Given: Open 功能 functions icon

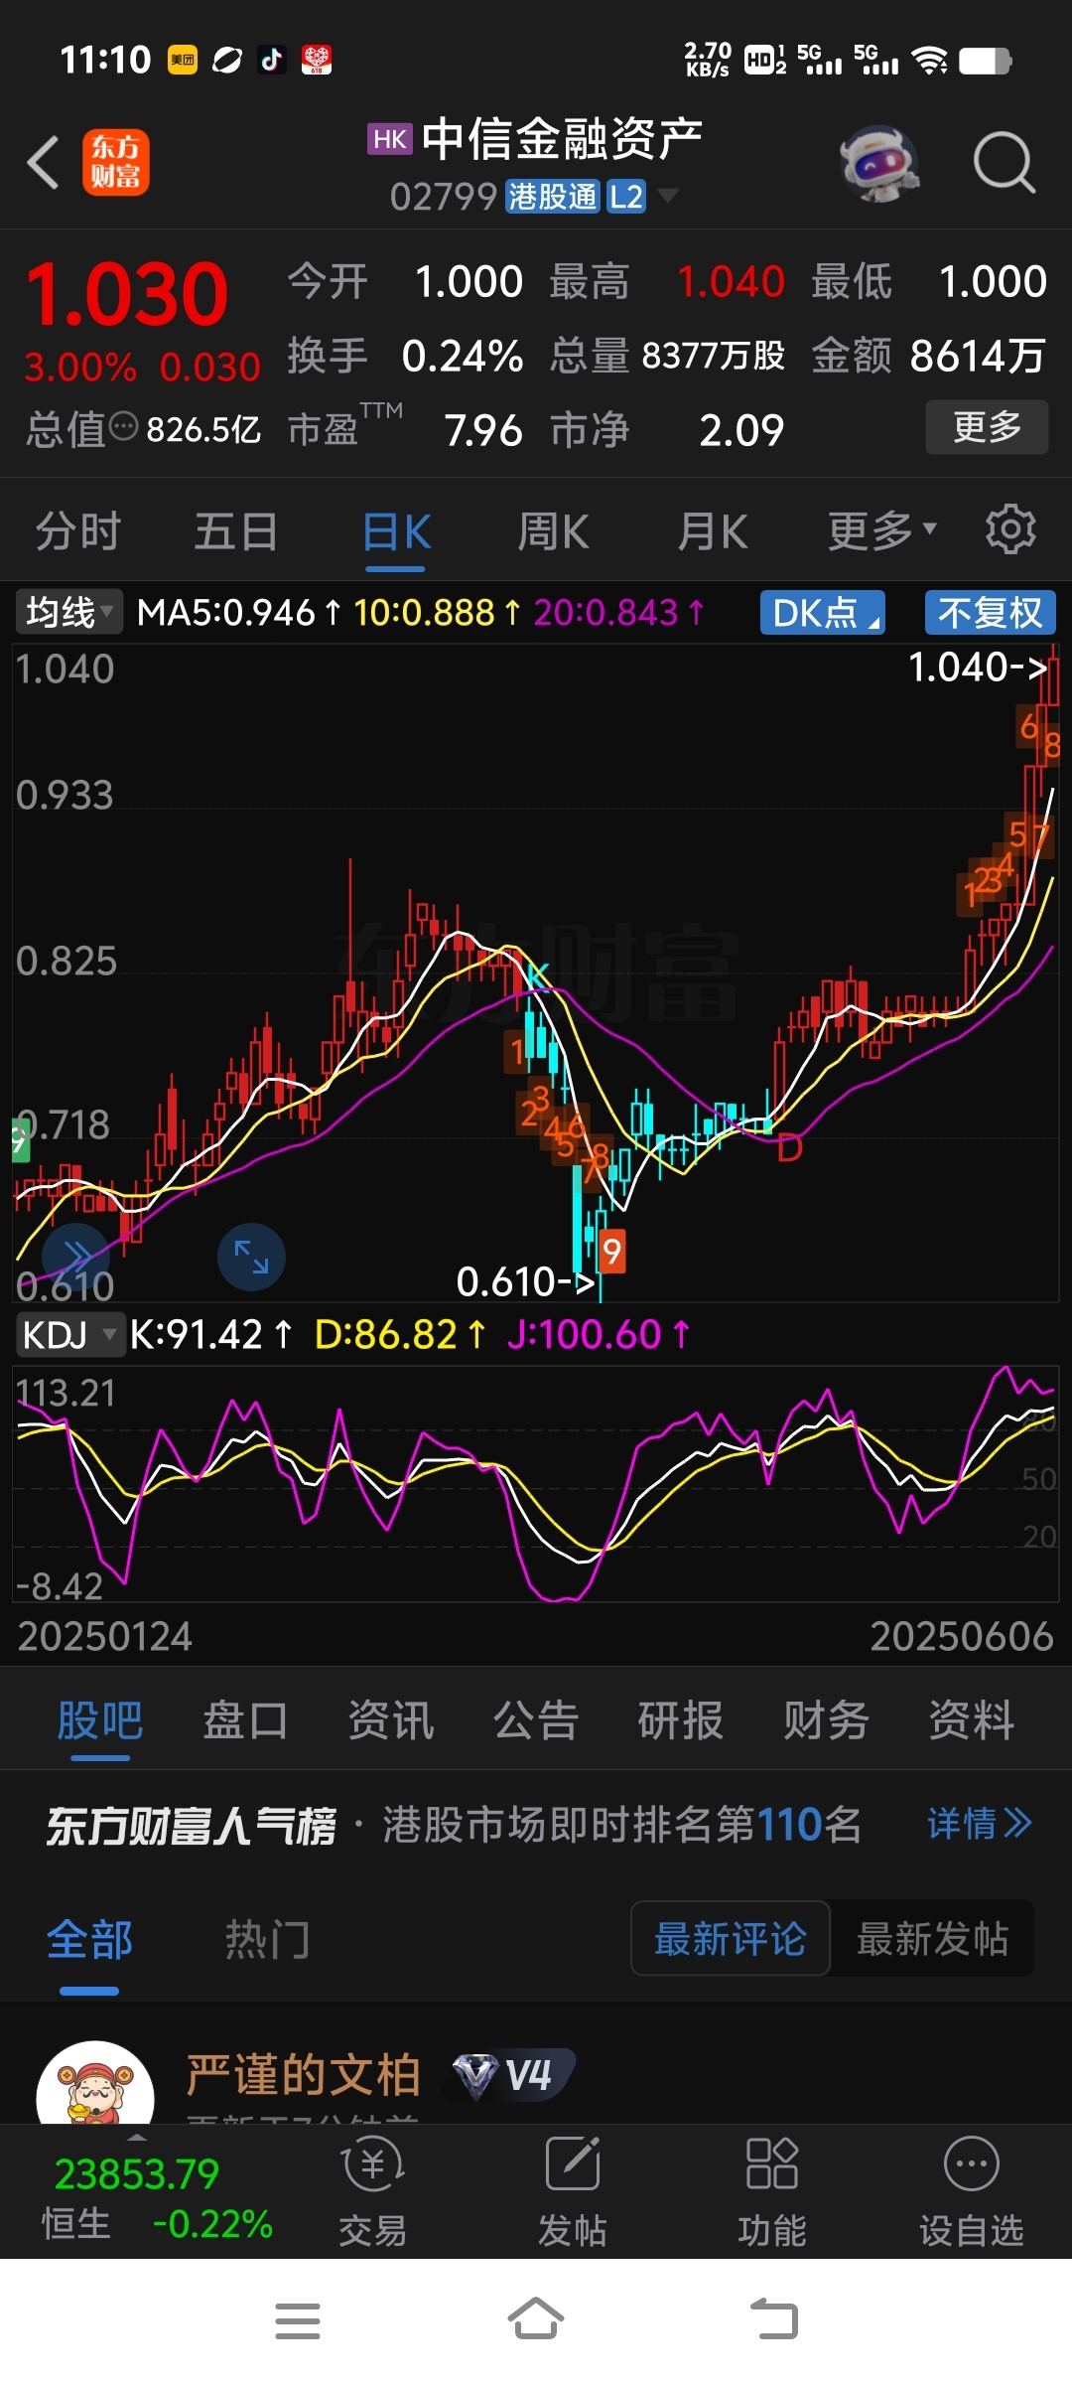Looking at the screenshot, I should tap(772, 2192).
